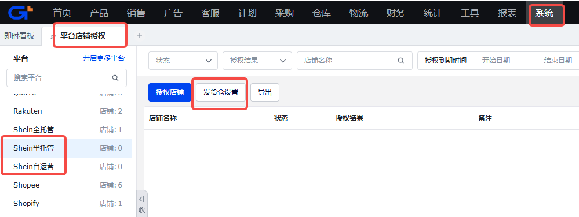Switch to 即时看板 tab

(x=19, y=36)
